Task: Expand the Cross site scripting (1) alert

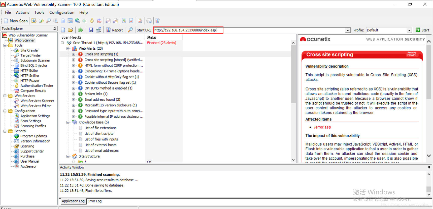Action: pyautogui.click(x=74, y=54)
